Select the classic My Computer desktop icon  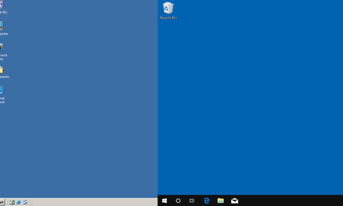1,26
